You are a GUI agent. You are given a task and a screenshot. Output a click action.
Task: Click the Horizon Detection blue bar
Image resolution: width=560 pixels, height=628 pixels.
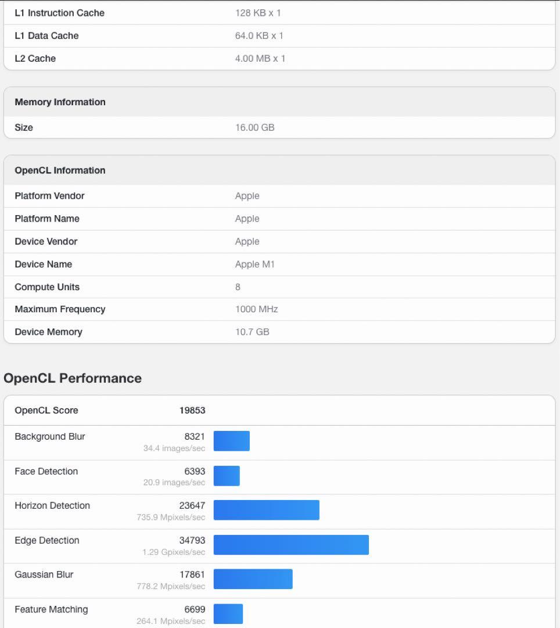(x=266, y=510)
